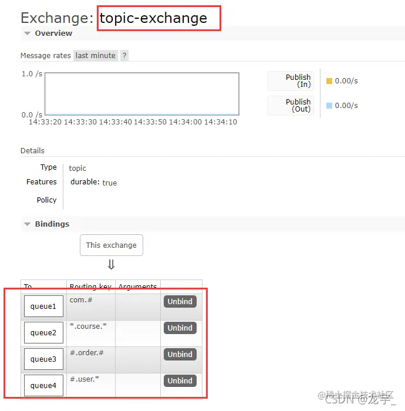Select the routing key #.order.# text
Viewport: 405px width, 411px height.
[87, 353]
